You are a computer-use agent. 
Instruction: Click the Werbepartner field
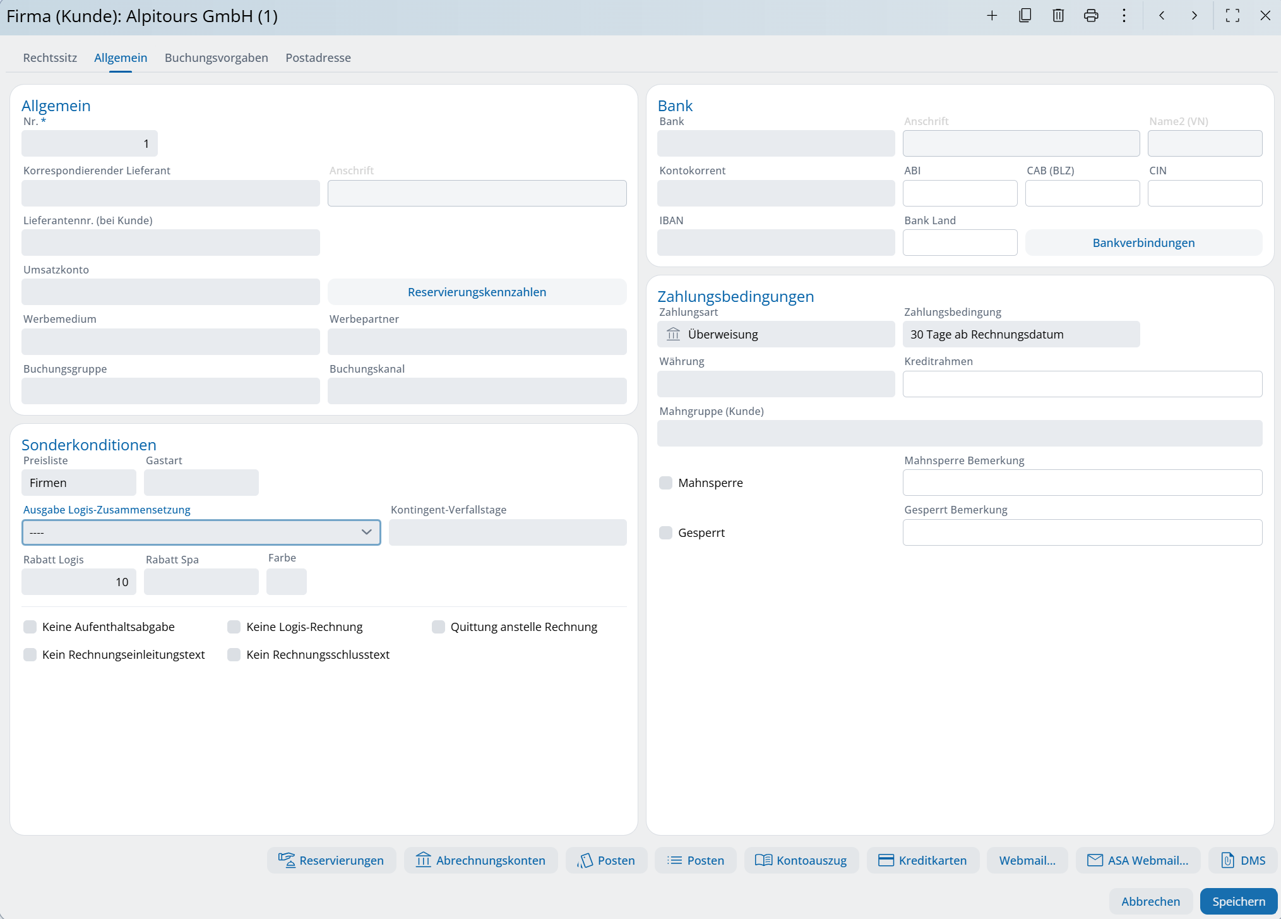477,342
